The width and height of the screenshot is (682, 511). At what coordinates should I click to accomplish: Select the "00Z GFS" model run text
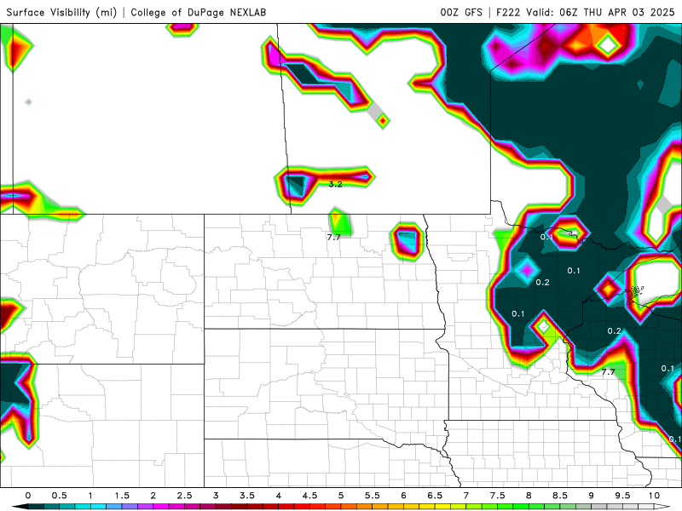pyautogui.click(x=461, y=12)
